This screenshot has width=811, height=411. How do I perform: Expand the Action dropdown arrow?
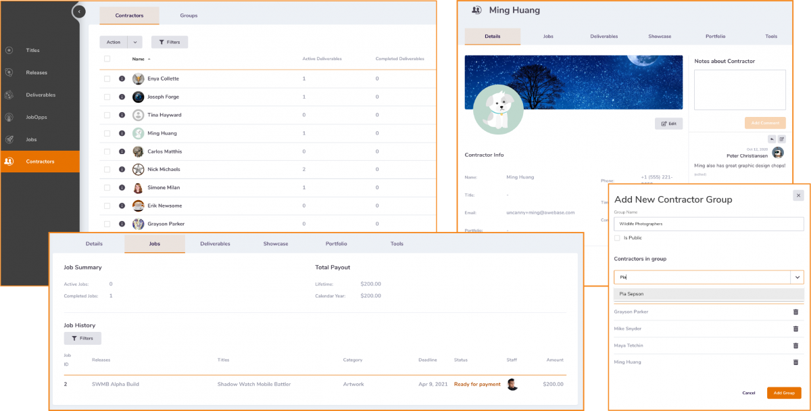click(x=134, y=42)
